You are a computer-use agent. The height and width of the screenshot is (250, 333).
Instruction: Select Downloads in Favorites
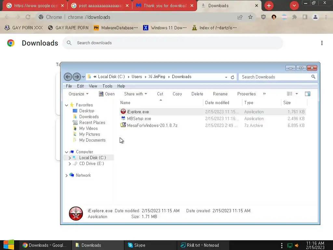tap(89, 117)
